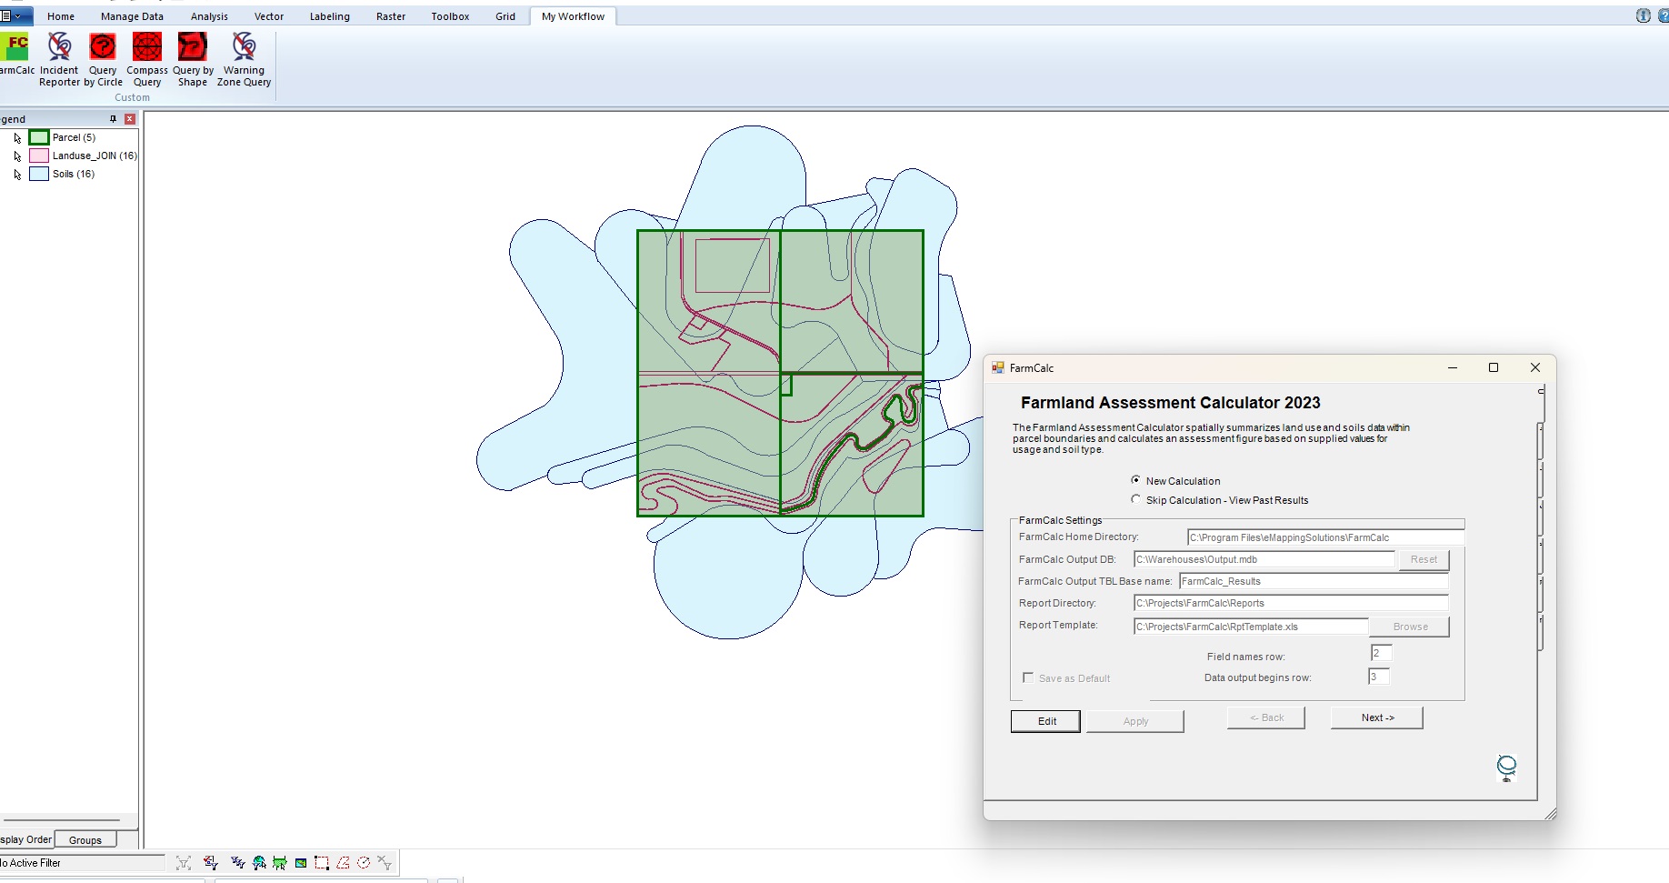Click the Report Directory field
Screen dimensions: 1669x883
[1291, 603]
